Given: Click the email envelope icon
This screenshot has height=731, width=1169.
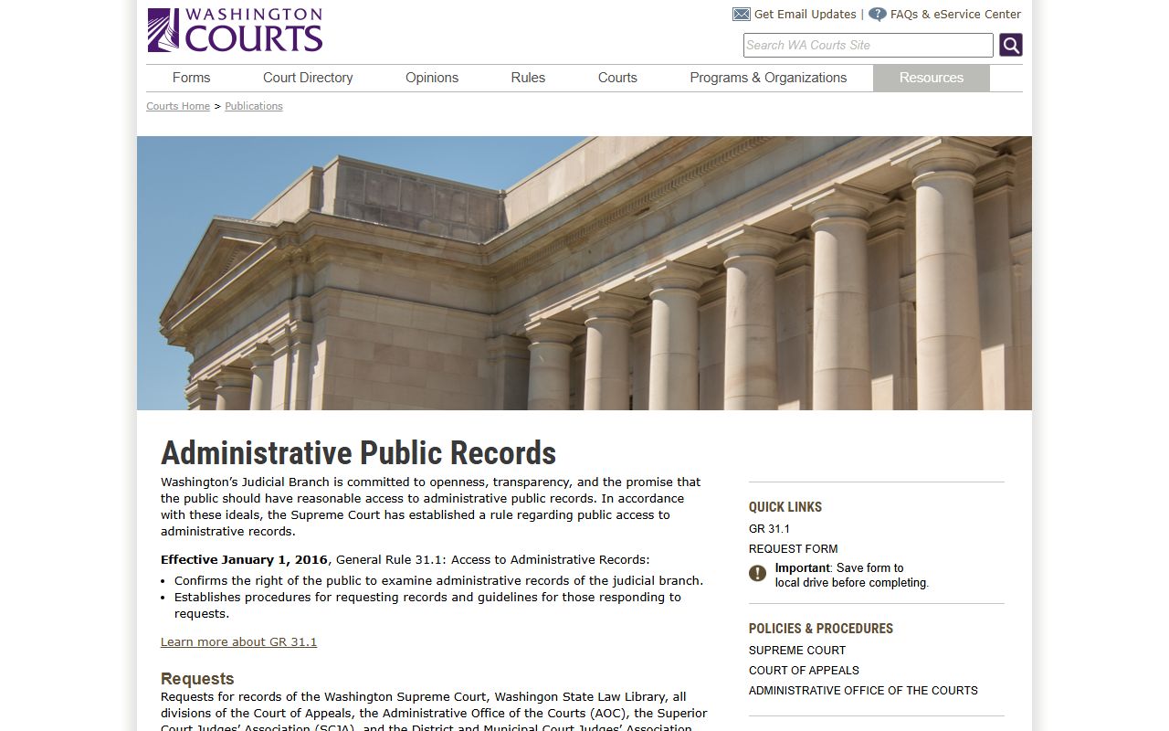Looking at the screenshot, I should (741, 15).
